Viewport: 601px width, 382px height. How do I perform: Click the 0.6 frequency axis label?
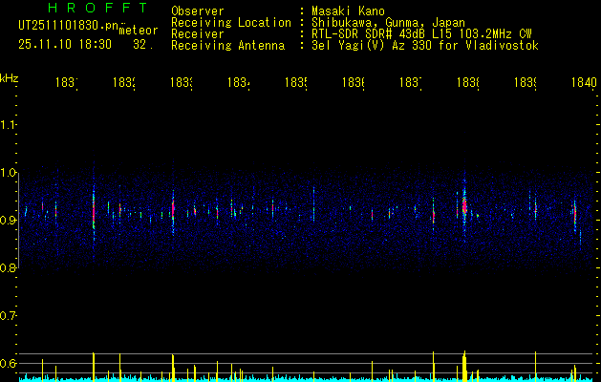coord(8,363)
